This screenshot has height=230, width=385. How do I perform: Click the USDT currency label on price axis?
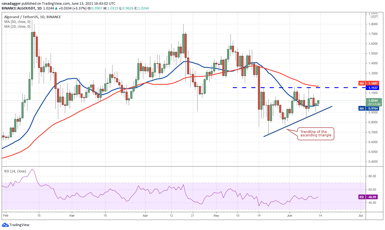374,16
